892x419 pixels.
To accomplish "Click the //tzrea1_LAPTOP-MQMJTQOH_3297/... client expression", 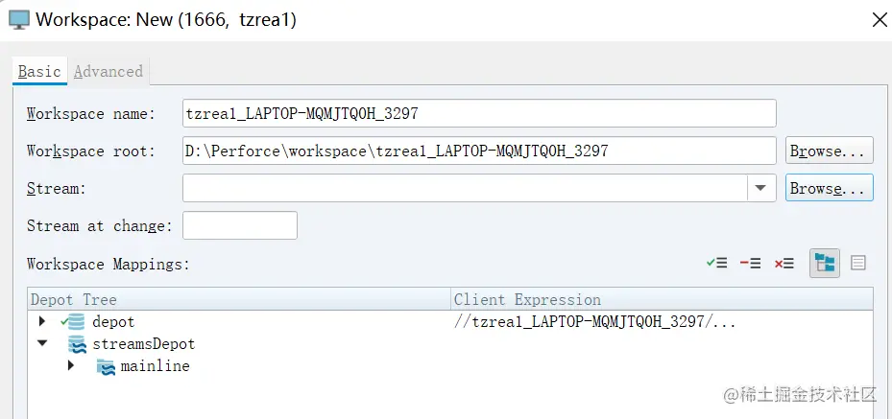I will 595,322.
